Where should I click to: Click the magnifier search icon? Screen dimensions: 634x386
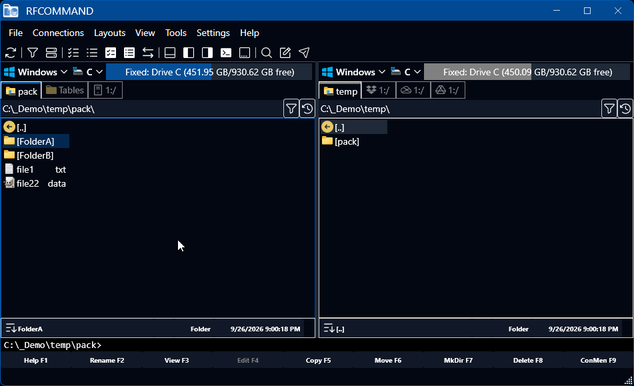click(x=267, y=53)
